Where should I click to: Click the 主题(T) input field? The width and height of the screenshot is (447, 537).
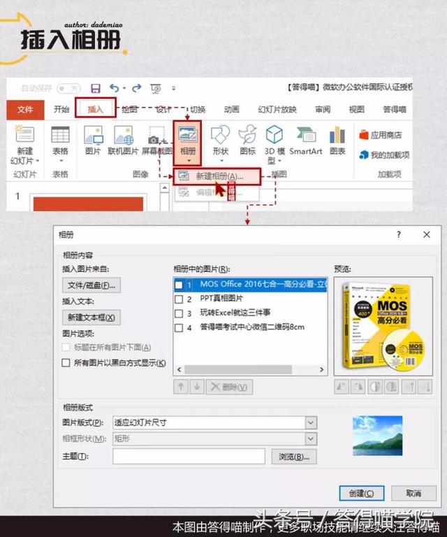point(189,457)
